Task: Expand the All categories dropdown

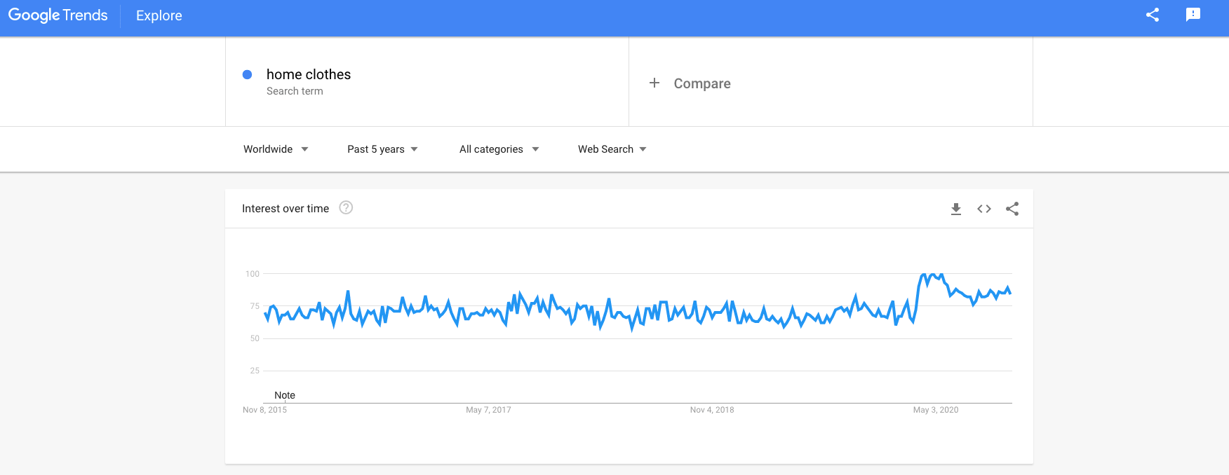Action: 499,149
